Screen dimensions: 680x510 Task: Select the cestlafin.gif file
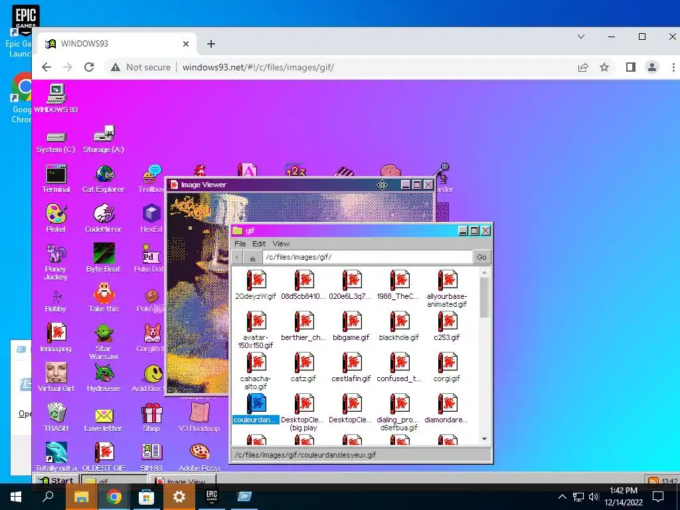click(x=351, y=363)
